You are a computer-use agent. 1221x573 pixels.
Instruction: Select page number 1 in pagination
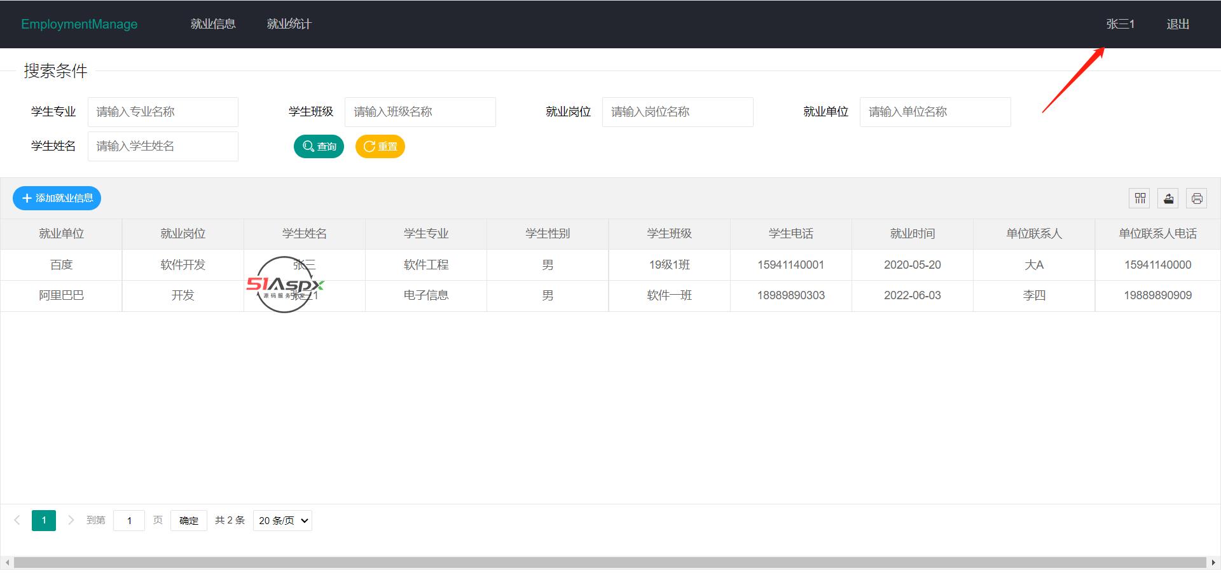[44, 520]
